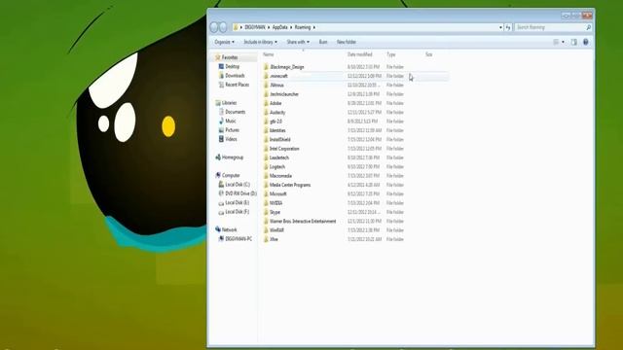The width and height of the screenshot is (623, 350).
Task: Sort by the Size column header
Action: point(428,54)
